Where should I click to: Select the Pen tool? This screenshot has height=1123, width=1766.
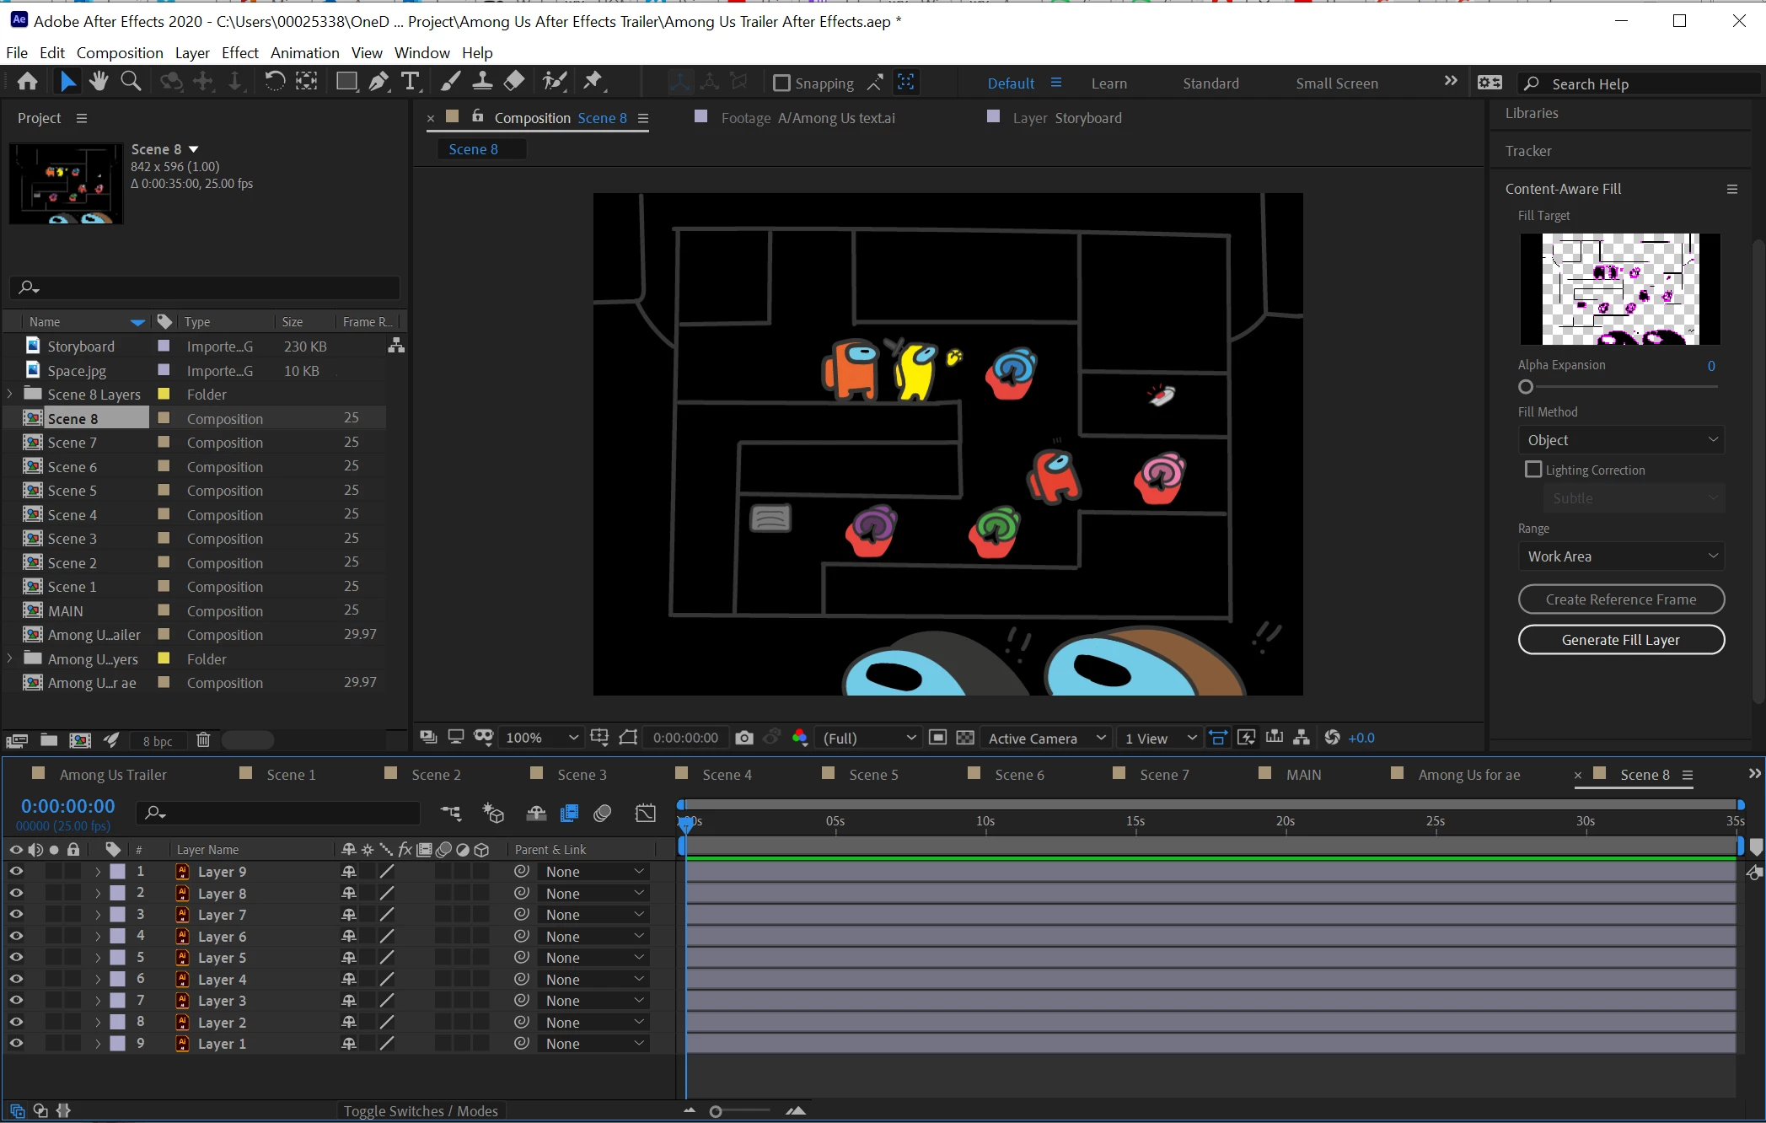click(378, 81)
